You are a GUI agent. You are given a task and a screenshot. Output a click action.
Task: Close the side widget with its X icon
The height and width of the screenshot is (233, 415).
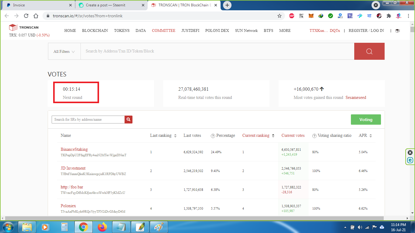[x=410, y=153]
